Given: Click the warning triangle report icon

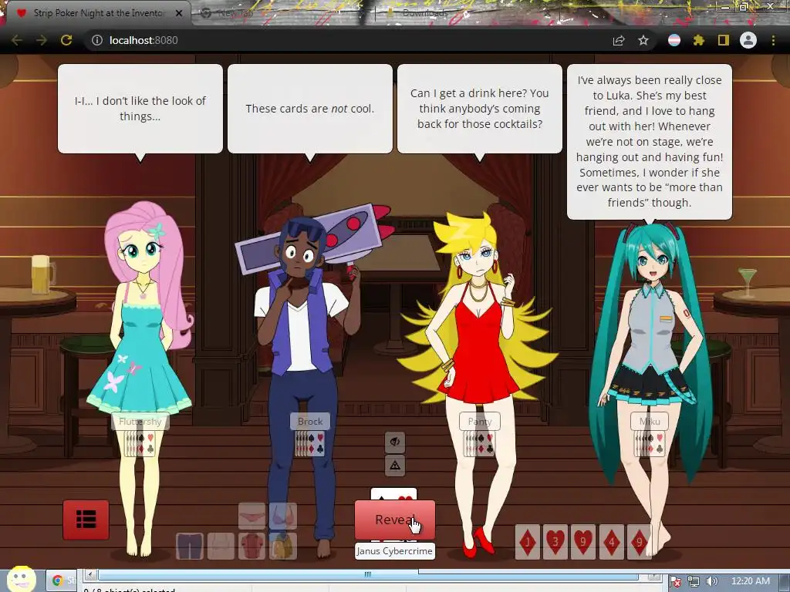Looking at the screenshot, I should (394, 465).
